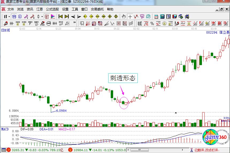Select the crosshair cursor tool
This screenshot has height=153, width=230.
pos(130,17)
